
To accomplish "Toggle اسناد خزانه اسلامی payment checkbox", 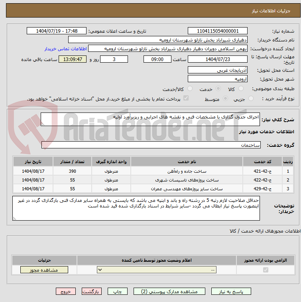I will 186,98.
